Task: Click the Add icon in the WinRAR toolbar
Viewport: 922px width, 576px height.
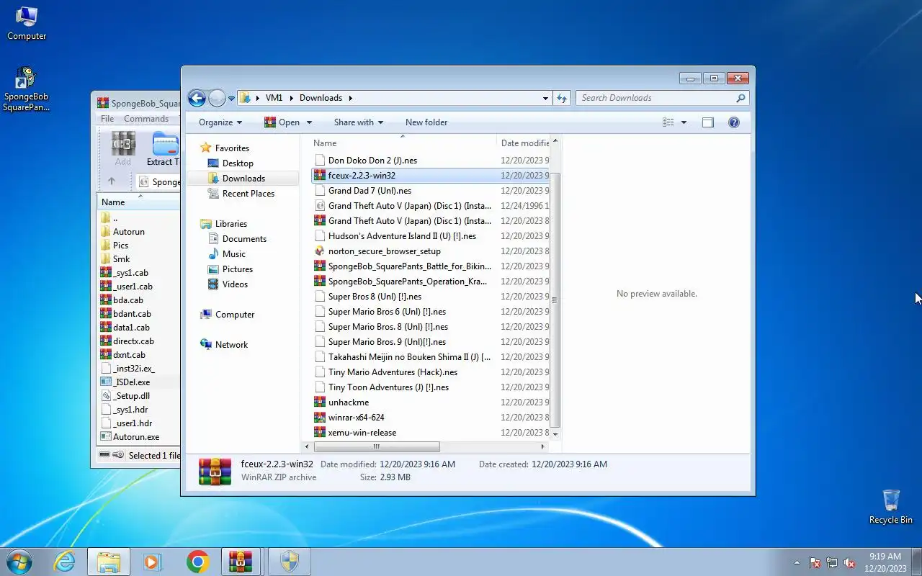Action: [123, 149]
